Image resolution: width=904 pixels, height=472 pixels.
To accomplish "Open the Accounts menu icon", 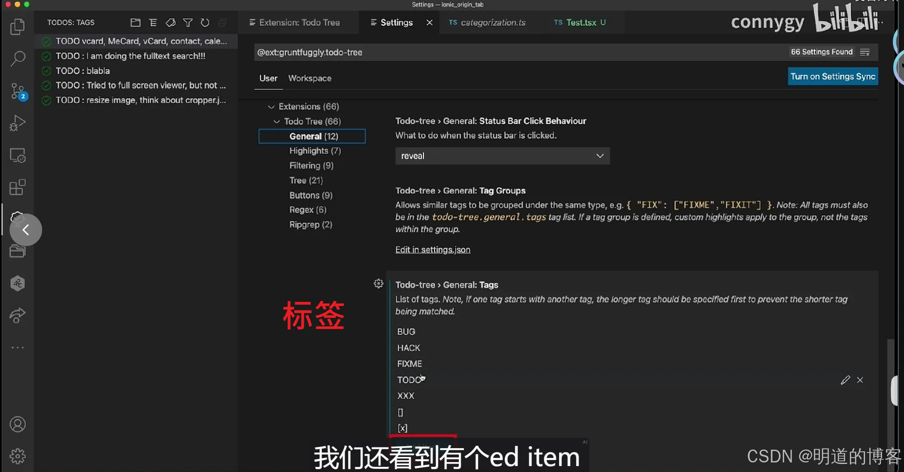I will (x=17, y=424).
